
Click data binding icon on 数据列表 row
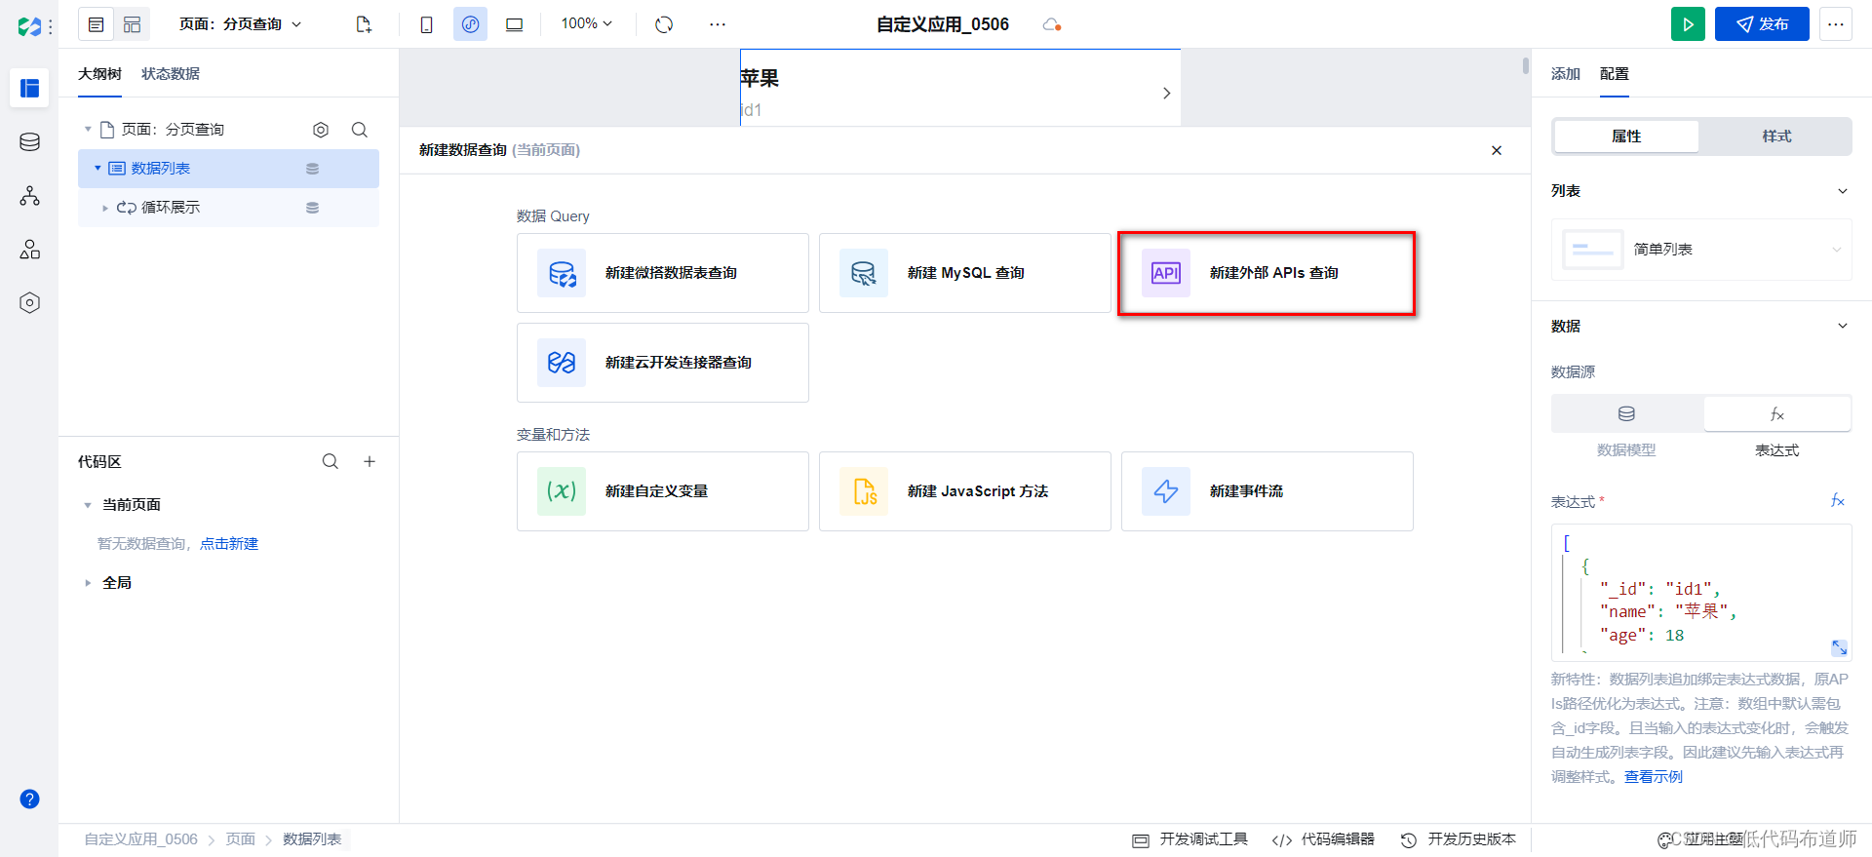tap(313, 169)
